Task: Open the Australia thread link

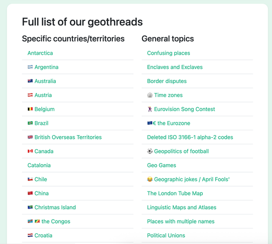Action: tap(45, 81)
